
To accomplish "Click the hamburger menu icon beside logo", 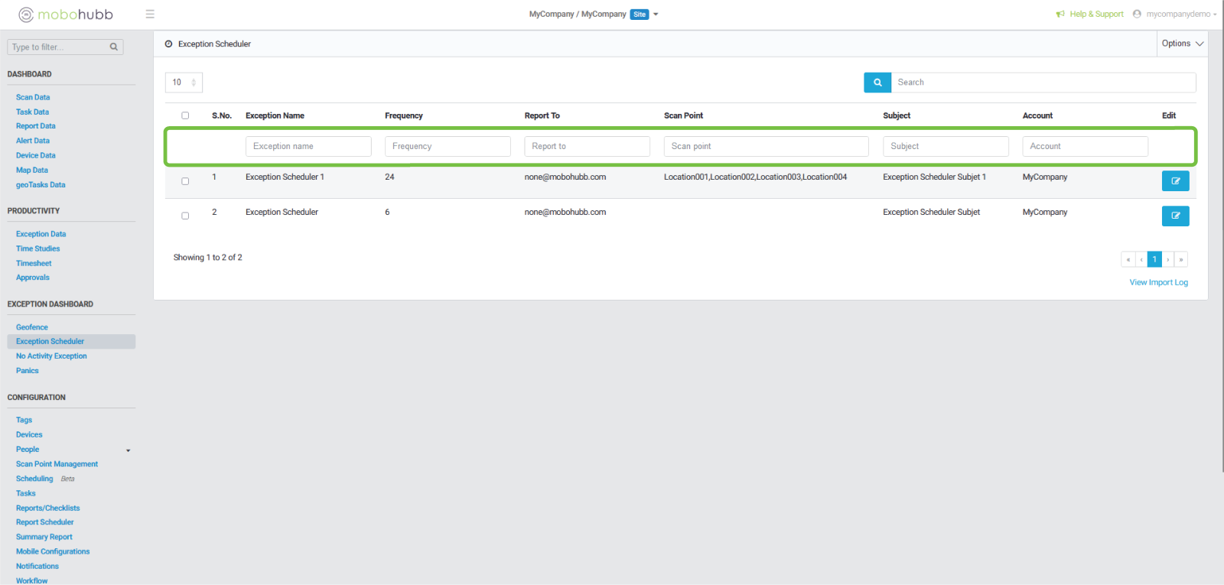I will pyautogui.click(x=150, y=14).
